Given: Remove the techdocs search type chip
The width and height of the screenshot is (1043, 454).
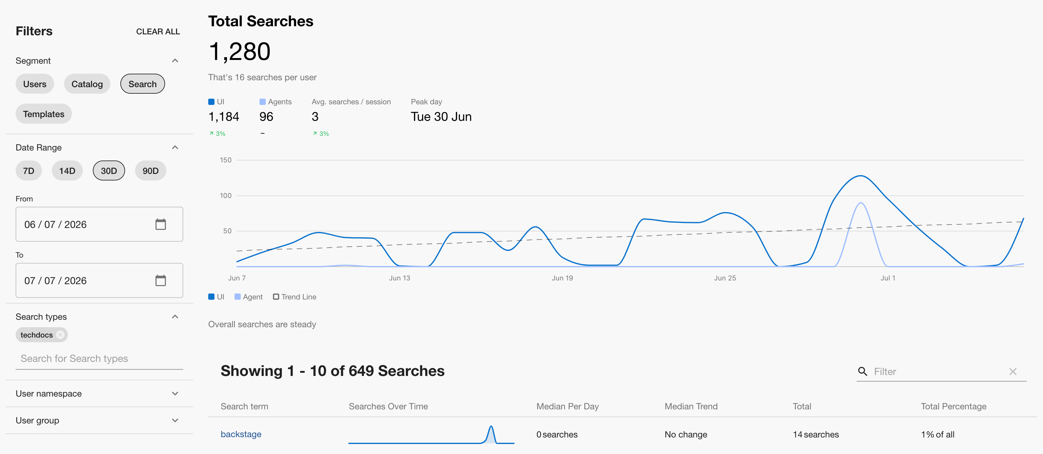Looking at the screenshot, I should (60, 335).
